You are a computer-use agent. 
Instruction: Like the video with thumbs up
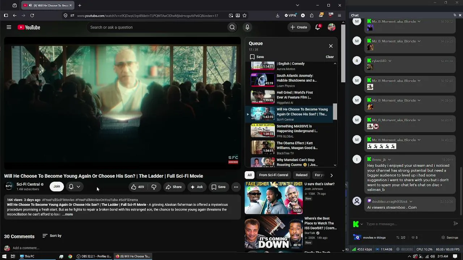click(137, 187)
